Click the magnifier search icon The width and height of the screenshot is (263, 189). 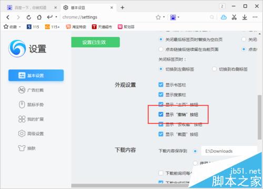(x=212, y=17)
